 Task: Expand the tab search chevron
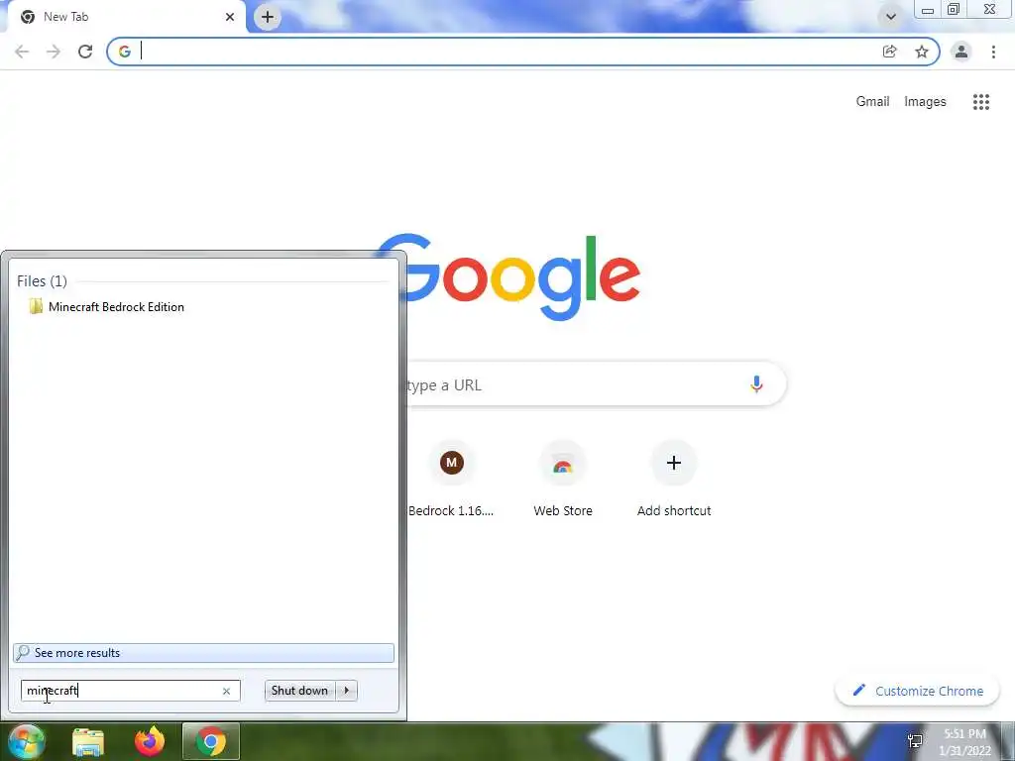[891, 17]
